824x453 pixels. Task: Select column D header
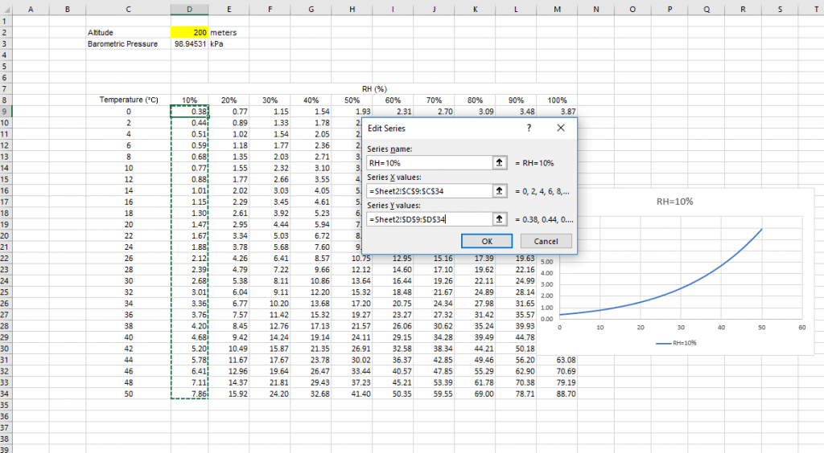click(x=189, y=9)
